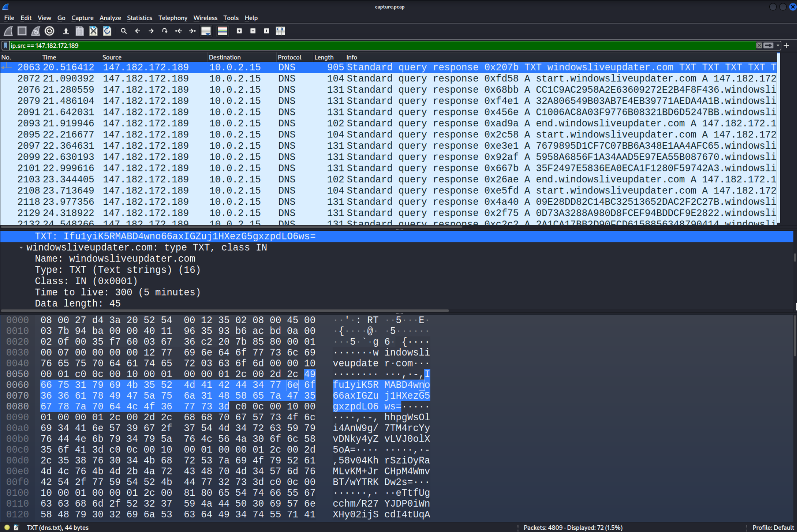Sort by the Protocol column header
The height and width of the screenshot is (532, 797).
(294, 57)
